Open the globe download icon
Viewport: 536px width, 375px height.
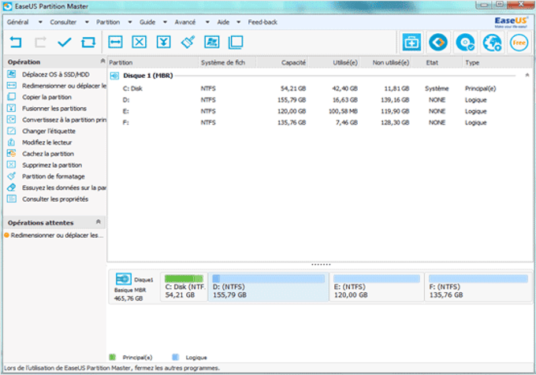pyautogui.click(x=492, y=43)
